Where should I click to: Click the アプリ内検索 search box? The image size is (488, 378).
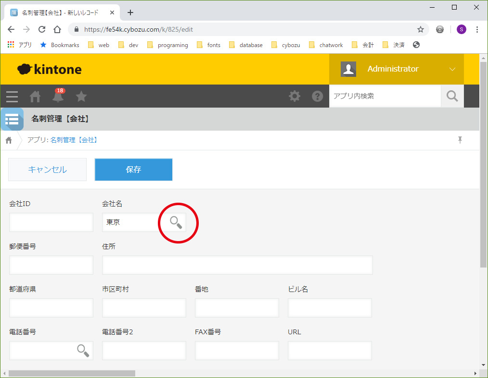(385, 96)
